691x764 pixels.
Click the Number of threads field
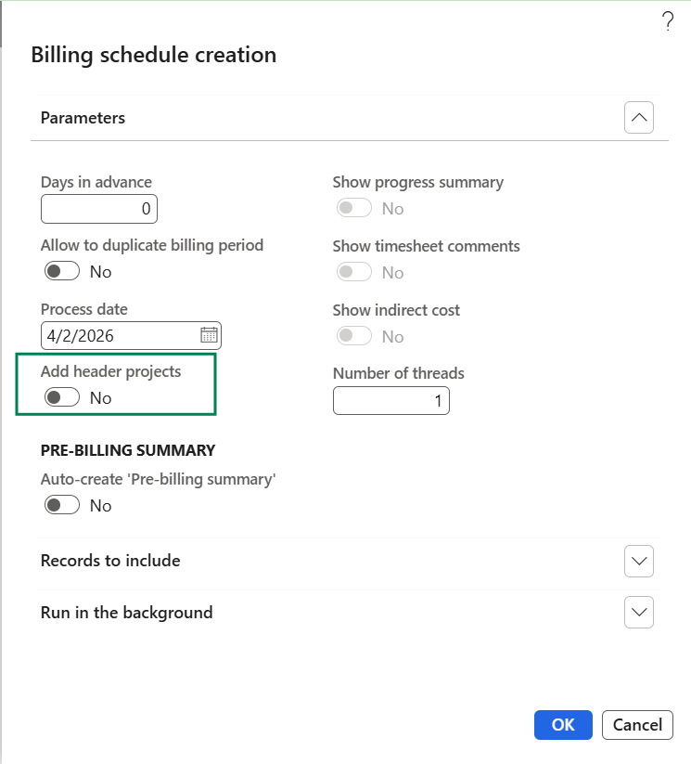(x=390, y=400)
